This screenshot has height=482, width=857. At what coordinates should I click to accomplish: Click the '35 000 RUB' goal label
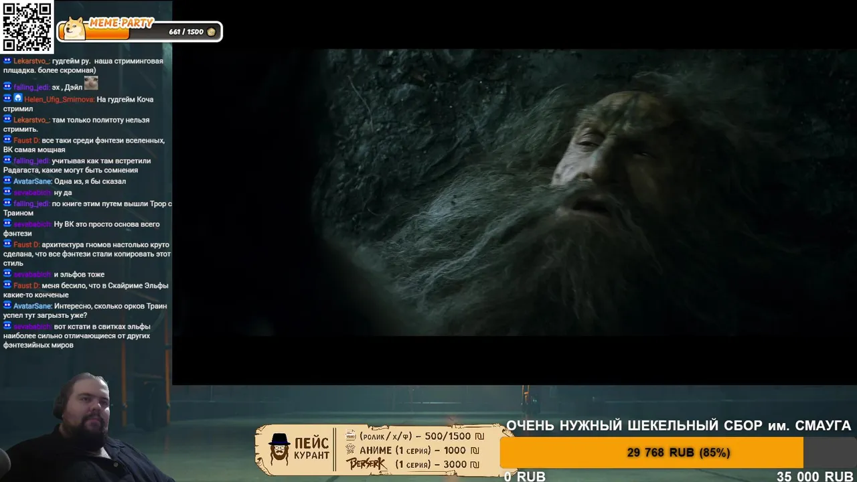pyautogui.click(x=815, y=476)
